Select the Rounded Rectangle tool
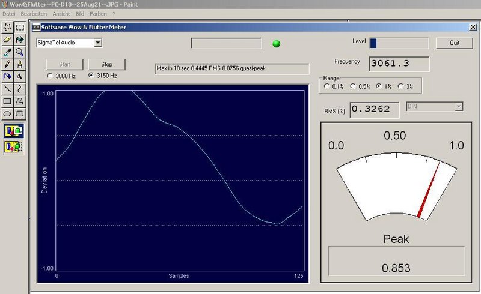Viewport: 481px width, 294px height. [20, 113]
